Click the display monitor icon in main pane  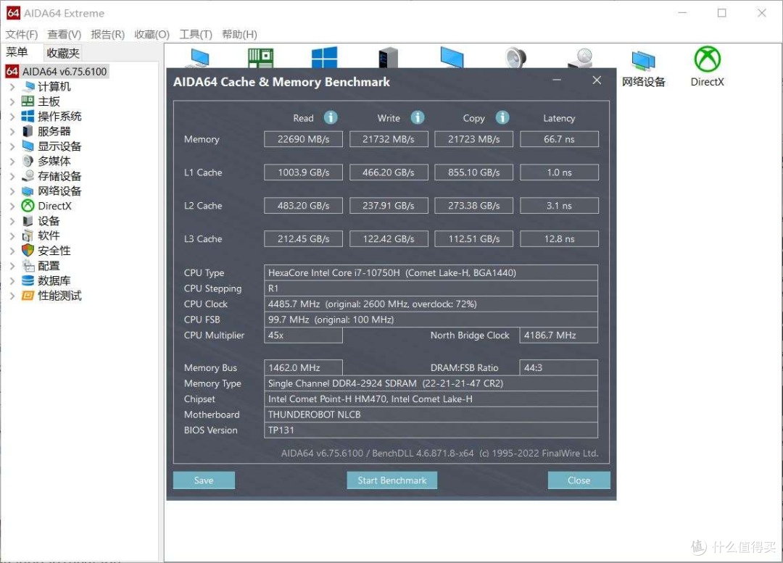click(x=452, y=57)
